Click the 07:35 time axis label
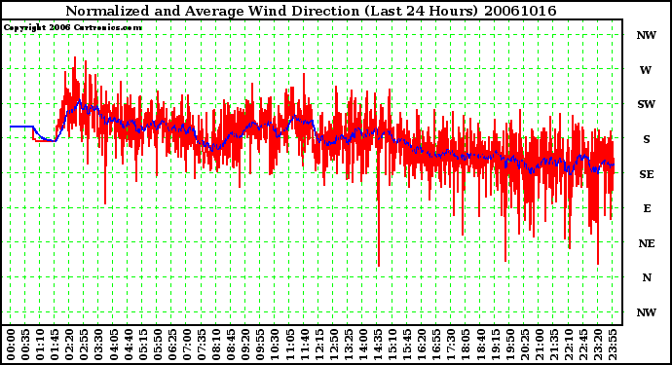 (202, 345)
